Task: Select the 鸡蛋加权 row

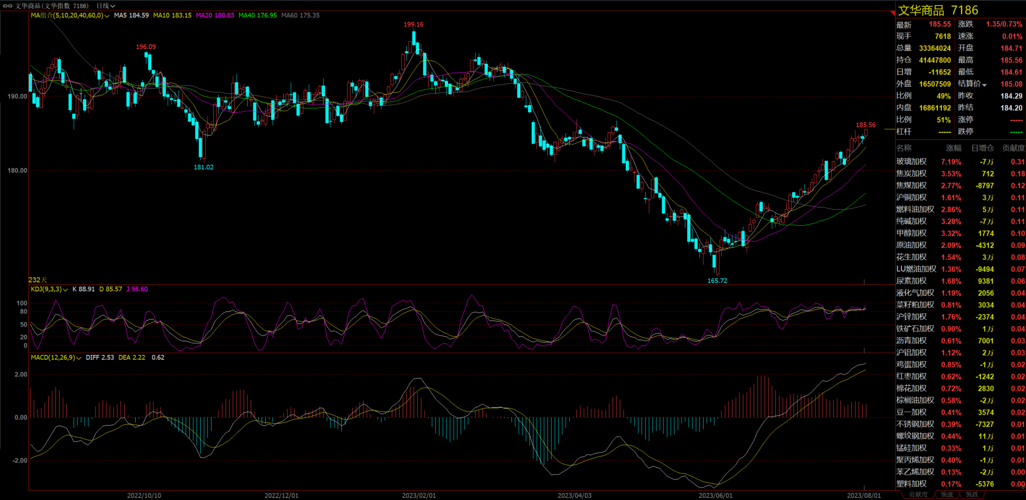Action: (x=960, y=365)
